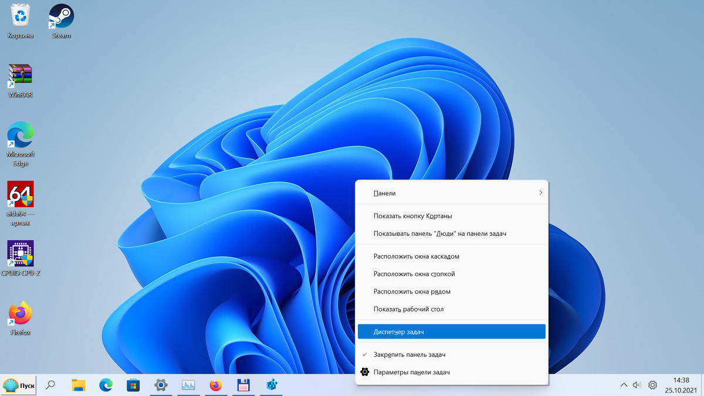Select the aida64 shortcut icon
Image resolution: width=704 pixels, height=396 pixels.
[x=21, y=203]
